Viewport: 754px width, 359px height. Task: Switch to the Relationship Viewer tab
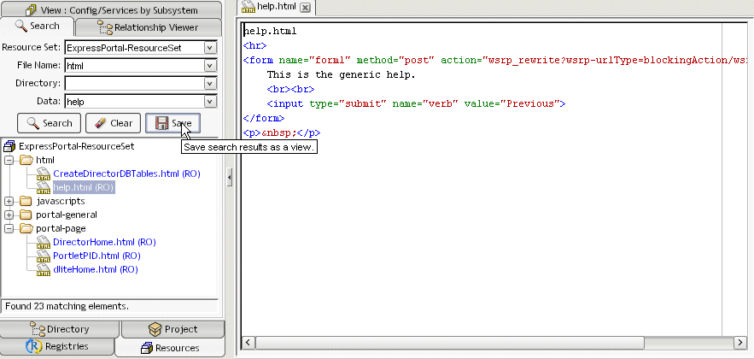[148, 27]
